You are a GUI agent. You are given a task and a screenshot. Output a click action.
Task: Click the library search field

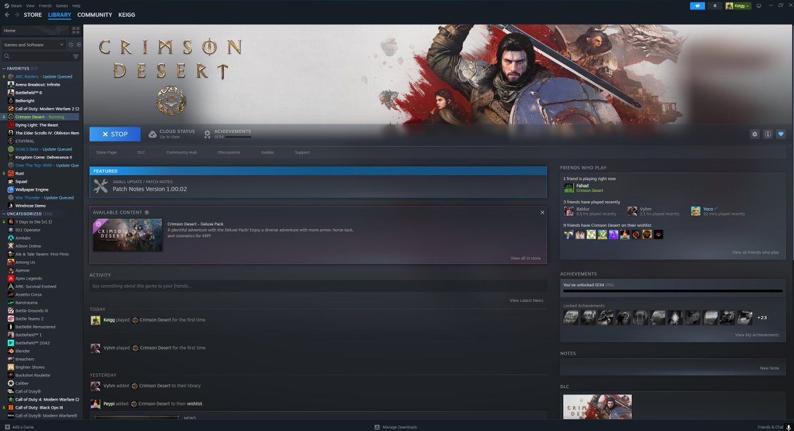[x=36, y=56]
